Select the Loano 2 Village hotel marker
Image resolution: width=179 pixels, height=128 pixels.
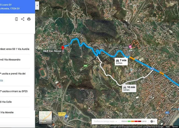pos(130,47)
